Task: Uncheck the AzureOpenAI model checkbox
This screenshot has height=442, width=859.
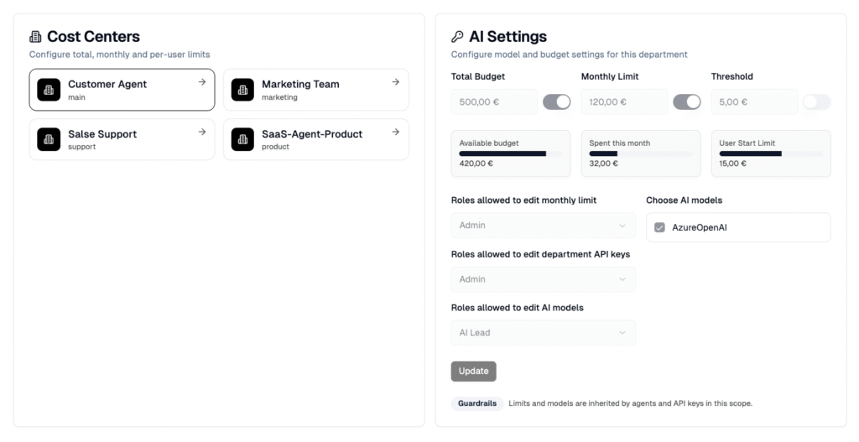Action: [x=659, y=227]
